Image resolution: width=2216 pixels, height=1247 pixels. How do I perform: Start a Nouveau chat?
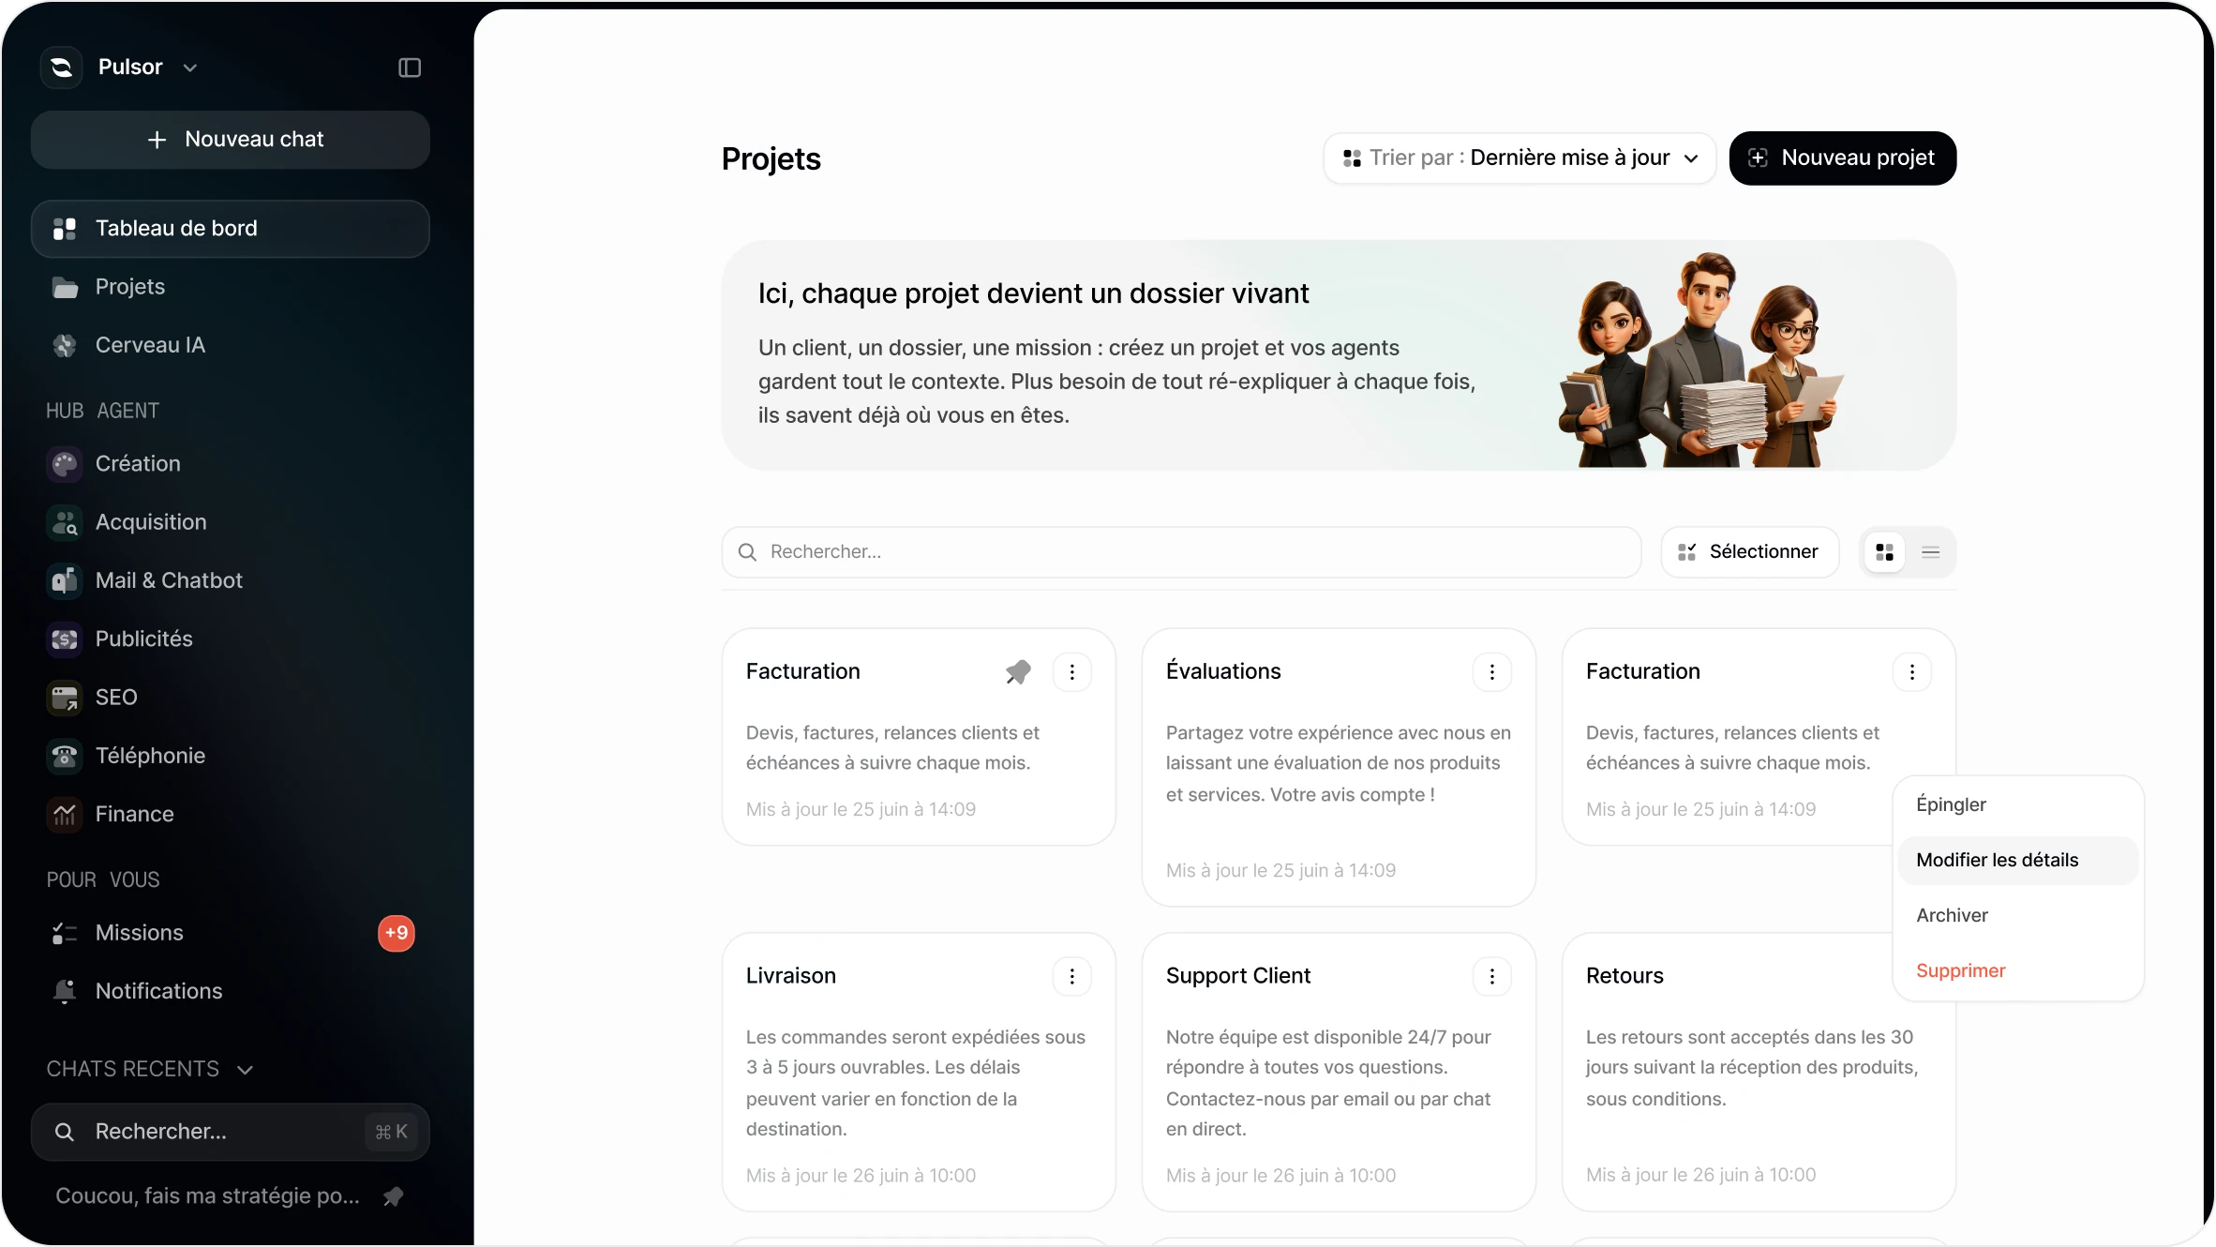pos(231,140)
